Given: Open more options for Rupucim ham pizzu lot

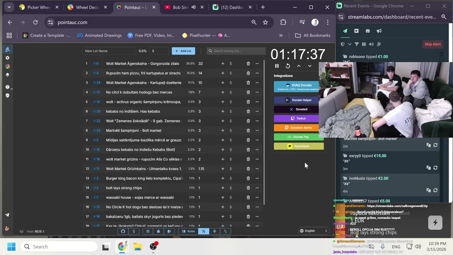Looking at the screenshot, I should coord(257,73).
